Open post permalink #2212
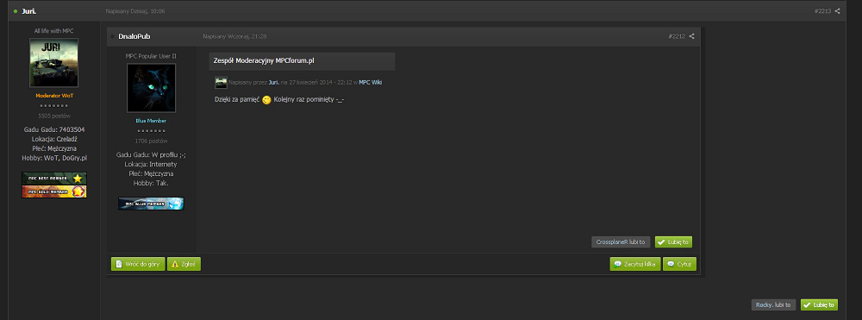This screenshot has height=320, width=862. [677, 36]
